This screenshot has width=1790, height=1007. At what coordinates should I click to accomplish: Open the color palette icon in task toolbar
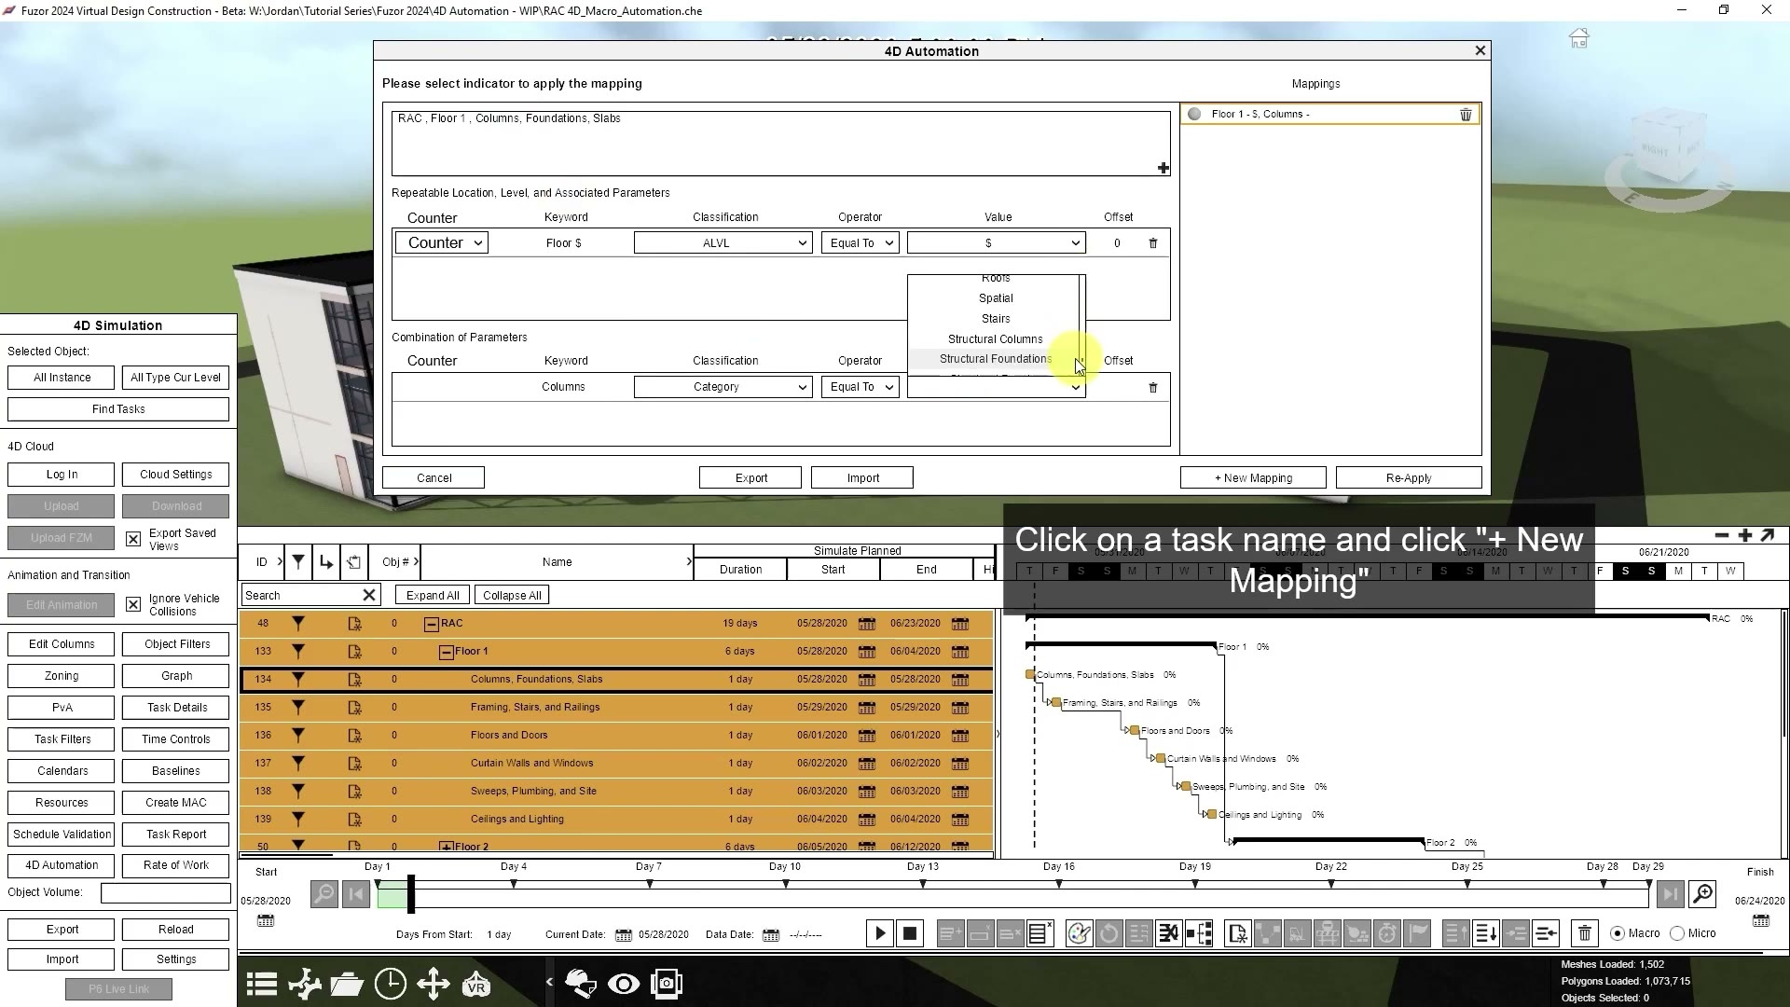tap(1079, 933)
